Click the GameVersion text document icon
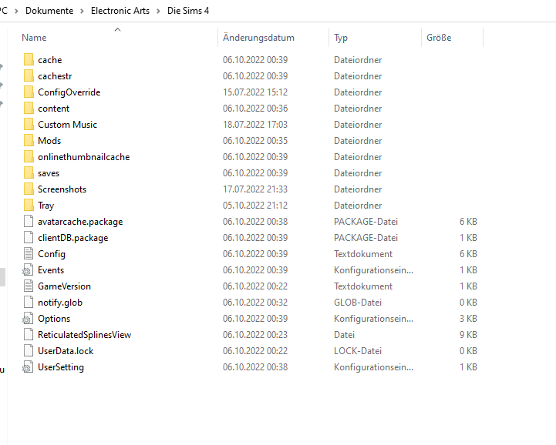The height and width of the screenshot is (445, 556). (x=29, y=286)
